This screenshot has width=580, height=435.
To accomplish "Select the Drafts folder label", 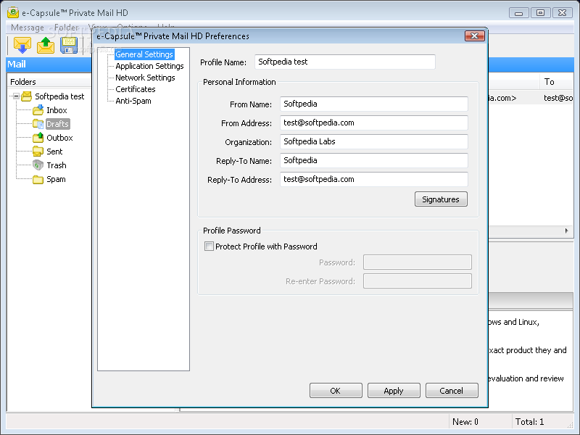I will [57, 124].
